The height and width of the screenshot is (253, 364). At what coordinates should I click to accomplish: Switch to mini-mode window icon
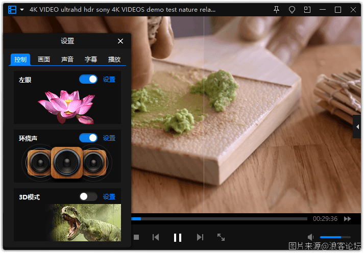click(x=307, y=10)
